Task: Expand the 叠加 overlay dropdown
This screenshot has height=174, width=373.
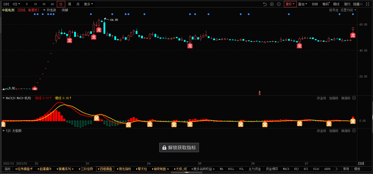Action: click(x=302, y=4)
